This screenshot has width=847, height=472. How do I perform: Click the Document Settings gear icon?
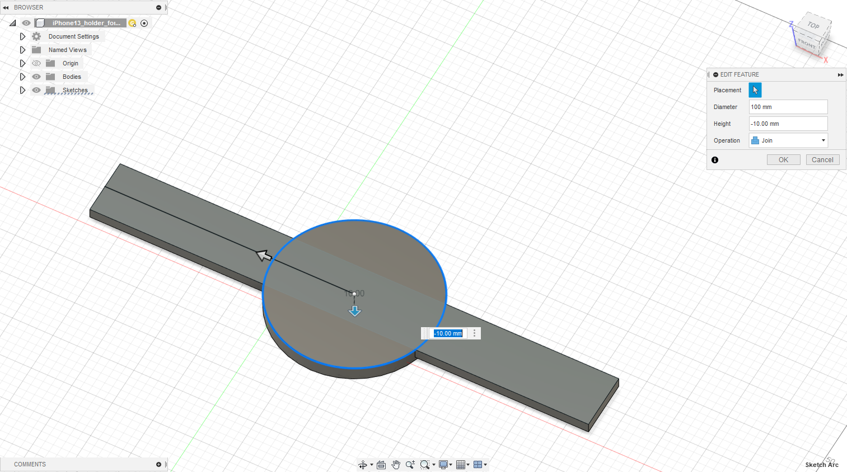(x=36, y=36)
